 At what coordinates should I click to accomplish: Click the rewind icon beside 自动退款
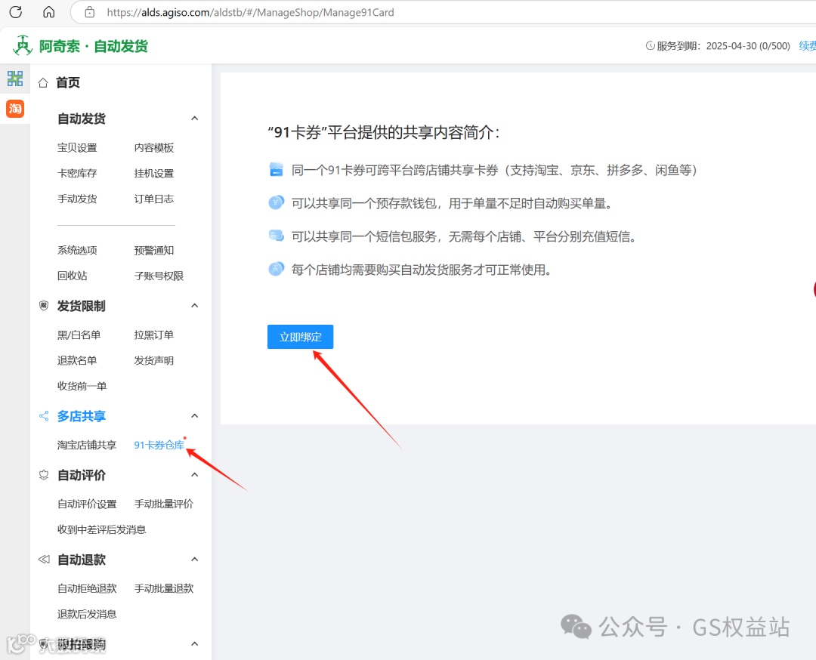click(x=44, y=560)
